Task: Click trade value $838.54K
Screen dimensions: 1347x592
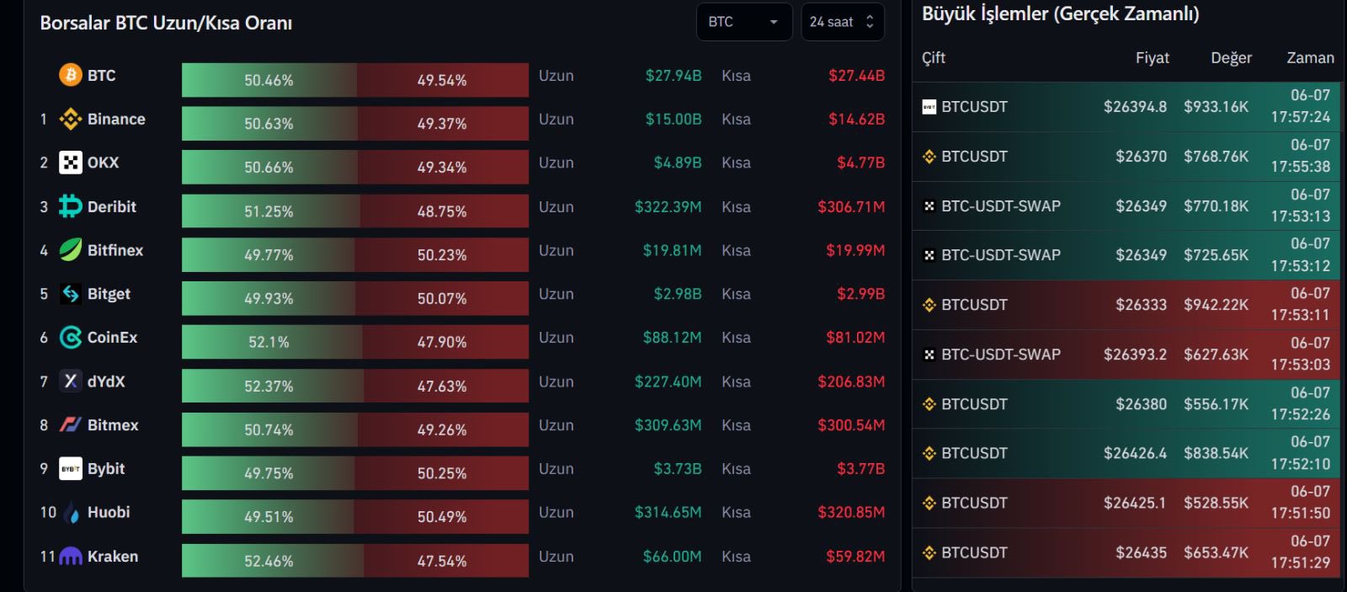Action: (1216, 453)
